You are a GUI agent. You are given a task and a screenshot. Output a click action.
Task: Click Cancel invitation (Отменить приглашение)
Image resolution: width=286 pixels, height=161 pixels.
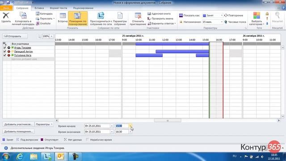point(138,19)
